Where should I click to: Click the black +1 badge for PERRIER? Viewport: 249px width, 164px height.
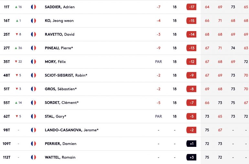pos(191,144)
